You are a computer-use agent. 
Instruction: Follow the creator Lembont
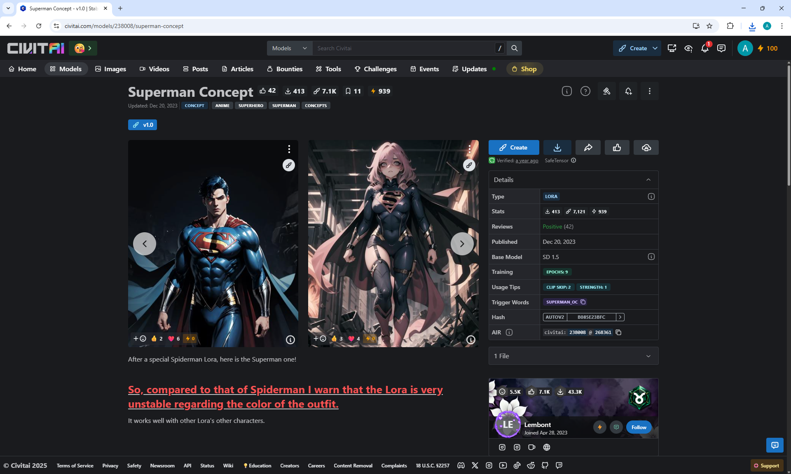click(x=639, y=427)
